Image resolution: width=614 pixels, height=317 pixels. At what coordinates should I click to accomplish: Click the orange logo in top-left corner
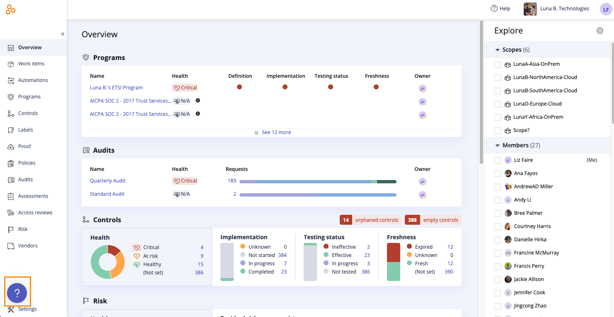pos(11,10)
